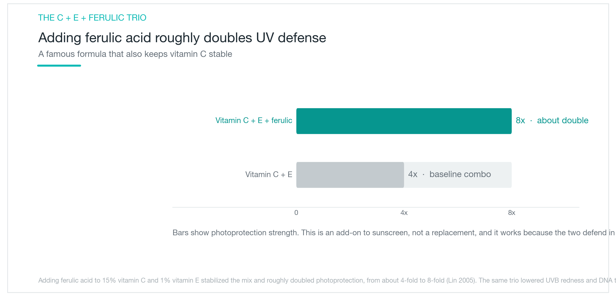Click the footnote citing Lin 2005

(x=327, y=280)
